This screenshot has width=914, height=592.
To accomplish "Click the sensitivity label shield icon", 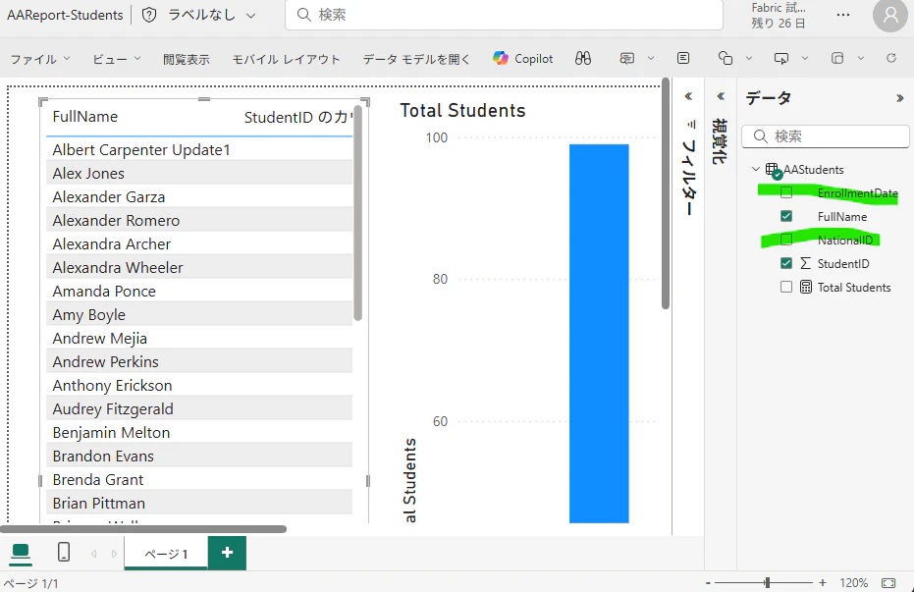I will tap(149, 15).
